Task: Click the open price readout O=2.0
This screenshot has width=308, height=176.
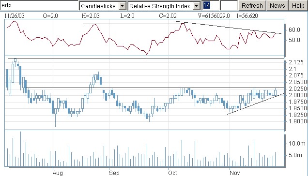Action: coord(50,16)
